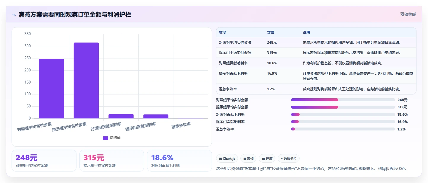Click the 248元 data card
The height and width of the screenshot is (183, 428).
[x=44, y=161]
